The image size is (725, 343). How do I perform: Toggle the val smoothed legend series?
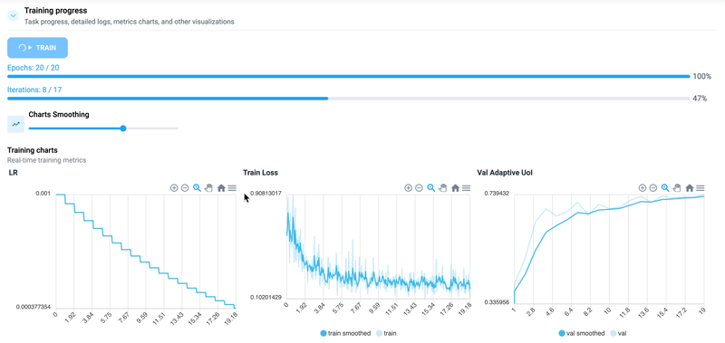(582, 333)
